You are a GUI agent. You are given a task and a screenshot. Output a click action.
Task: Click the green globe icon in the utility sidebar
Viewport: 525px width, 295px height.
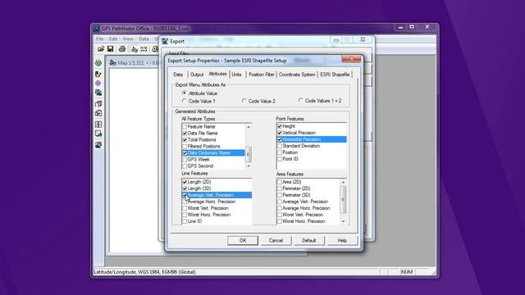point(98,62)
